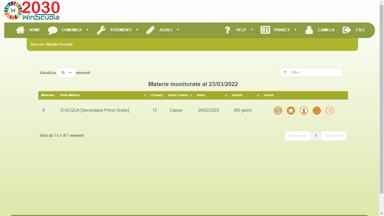The width and height of the screenshot is (384, 216).
Task: Click the Precedente pagination button
Action: [297, 136]
